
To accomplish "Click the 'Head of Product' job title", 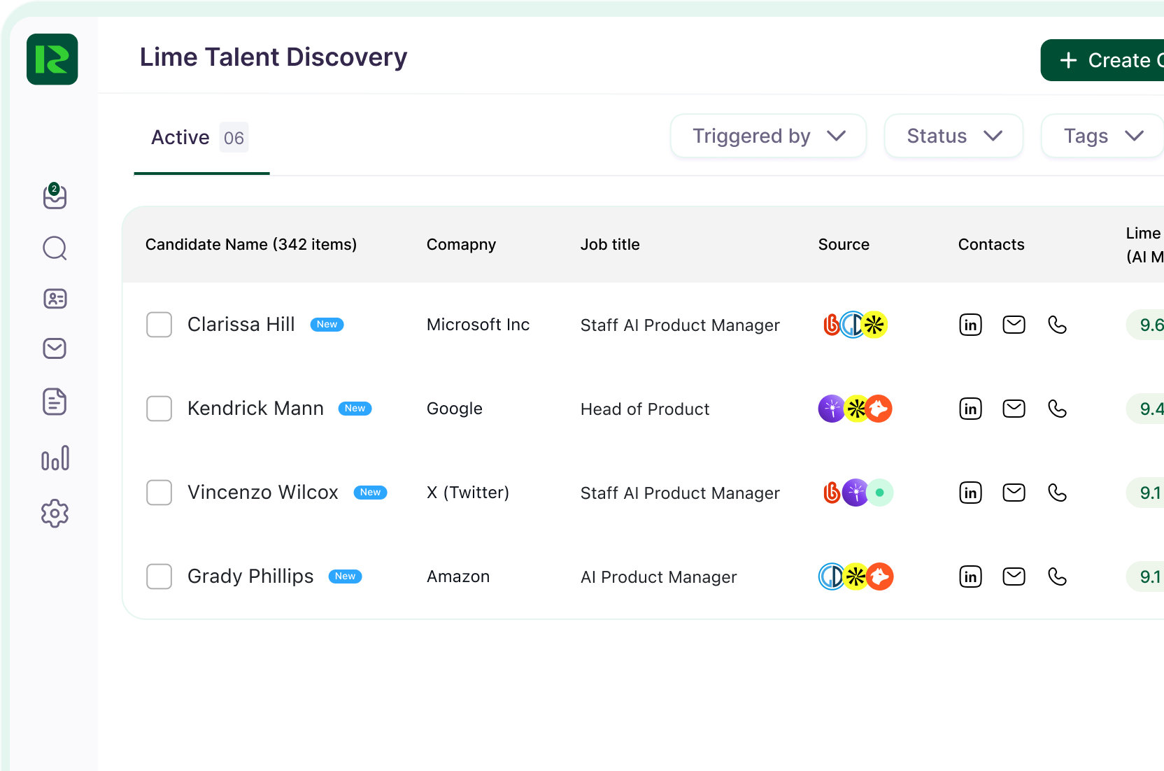I will pyautogui.click(x=645, y=409).
